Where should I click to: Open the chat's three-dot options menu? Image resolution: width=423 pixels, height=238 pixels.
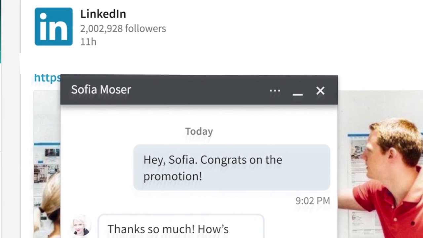tap(275, 91)
